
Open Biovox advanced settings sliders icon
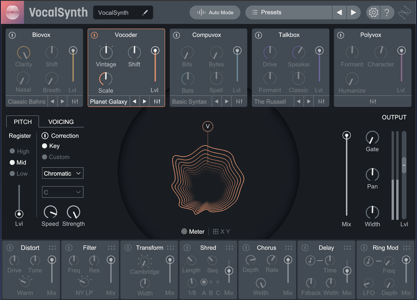pyautogui.click(x=75, y=101)
